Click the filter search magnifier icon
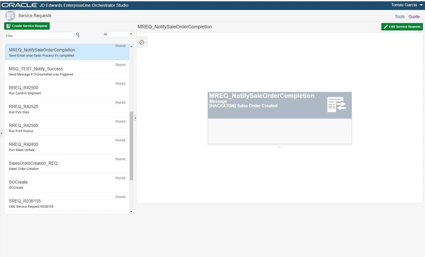The width and height of the screenshot is (425, 257). [78, 35]
